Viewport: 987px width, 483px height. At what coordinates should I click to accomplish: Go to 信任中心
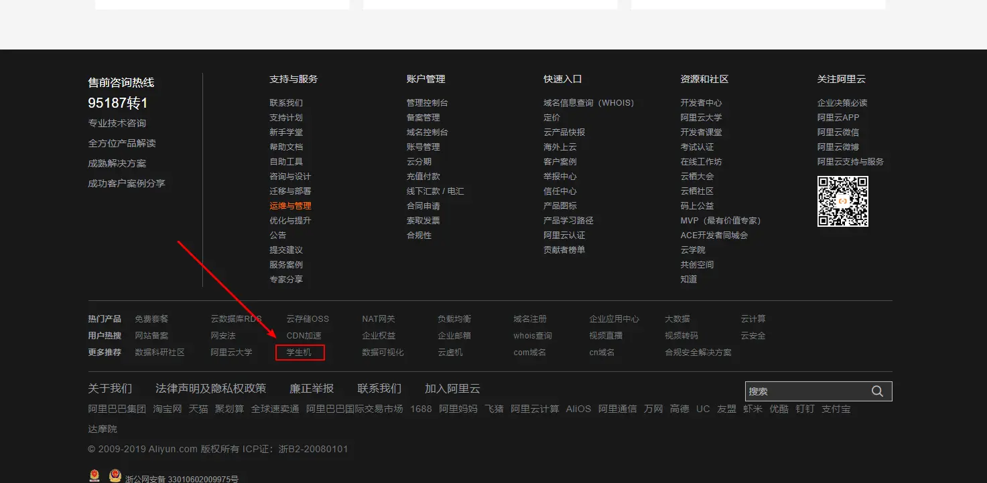tap(560, 191)
